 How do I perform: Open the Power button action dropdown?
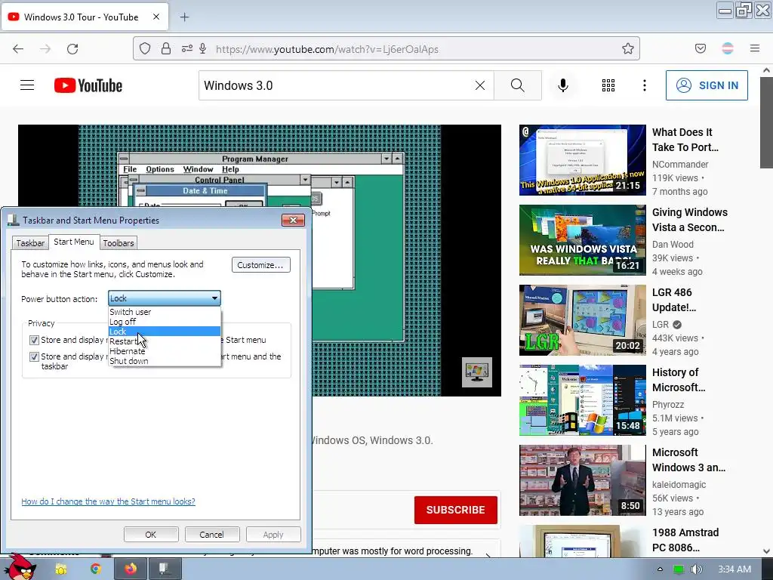164,298
